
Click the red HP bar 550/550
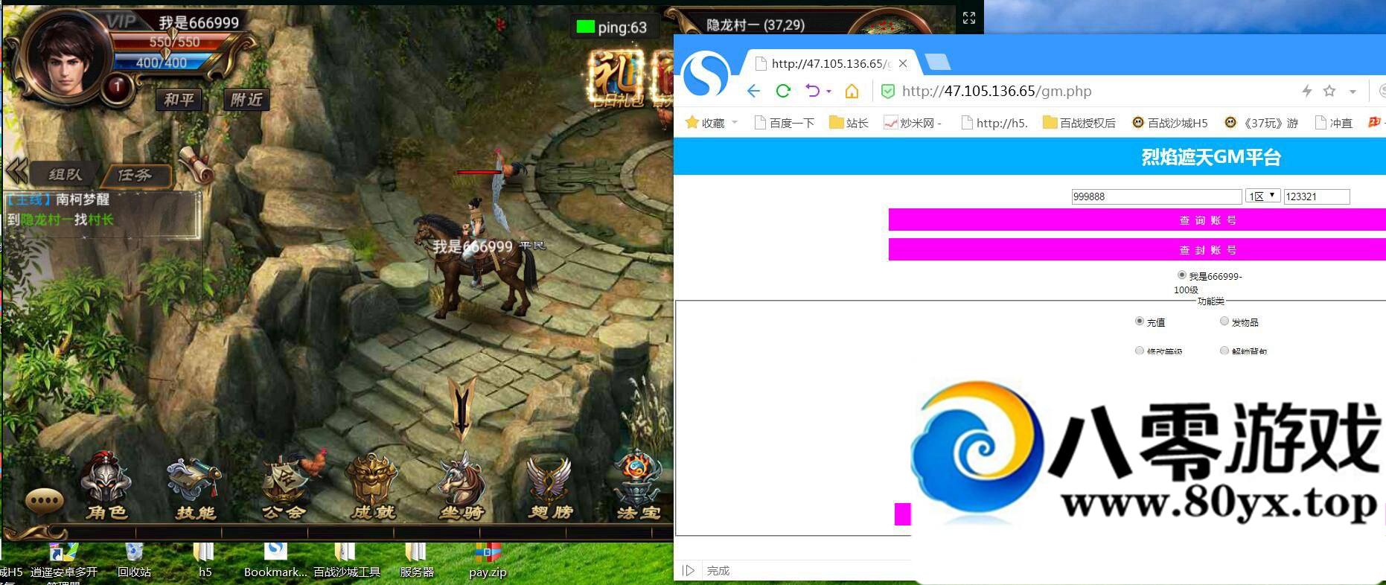coord(173,42)
